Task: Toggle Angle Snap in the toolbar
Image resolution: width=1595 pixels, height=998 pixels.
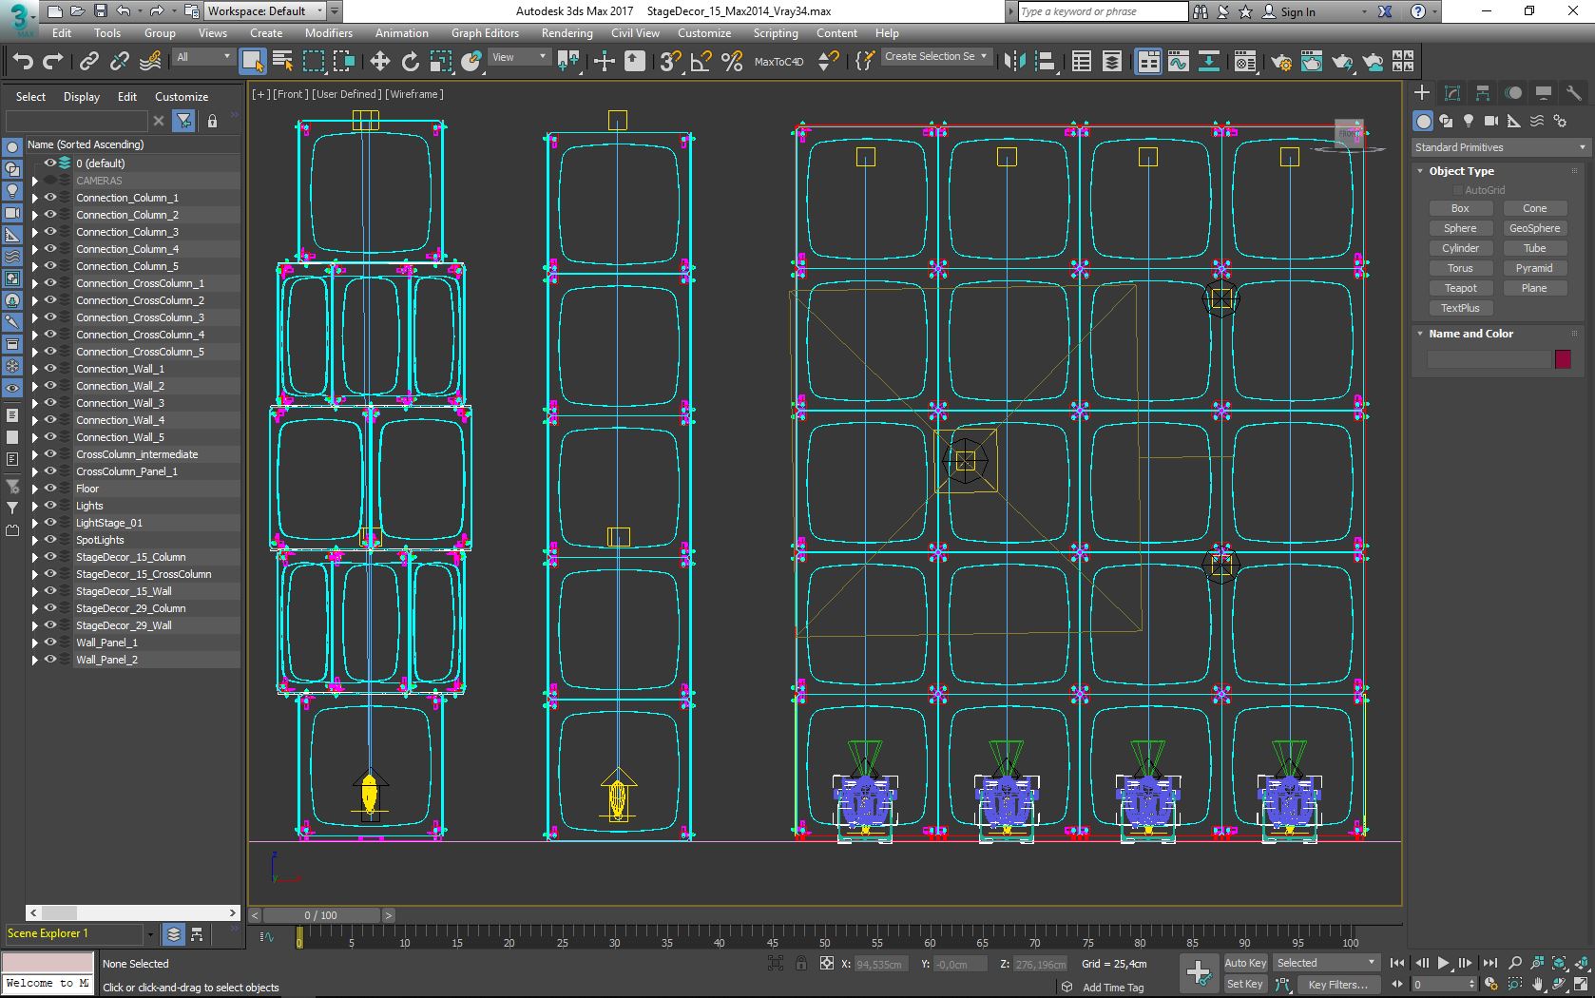Action: tap(701, 62)
